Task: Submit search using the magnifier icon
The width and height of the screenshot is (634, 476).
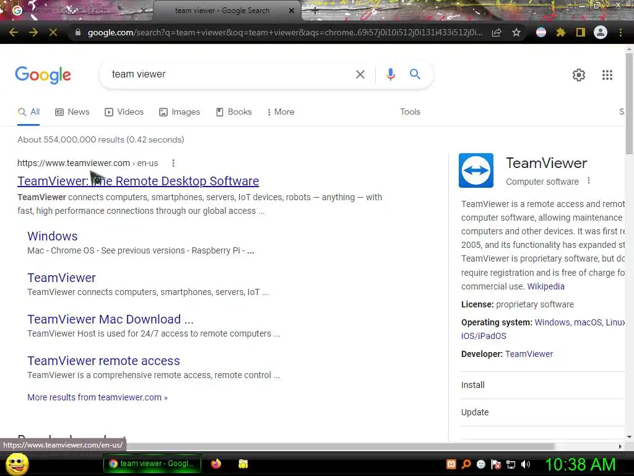Action: [415, 74]
